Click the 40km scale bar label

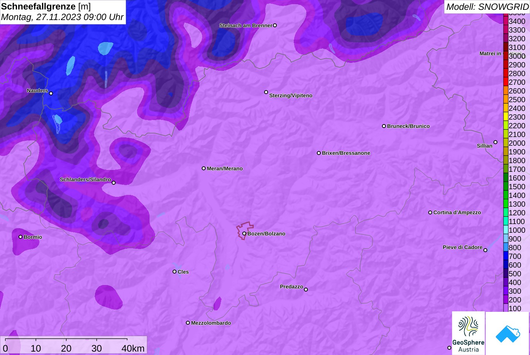pyautogui.click(x=133, y=348)
